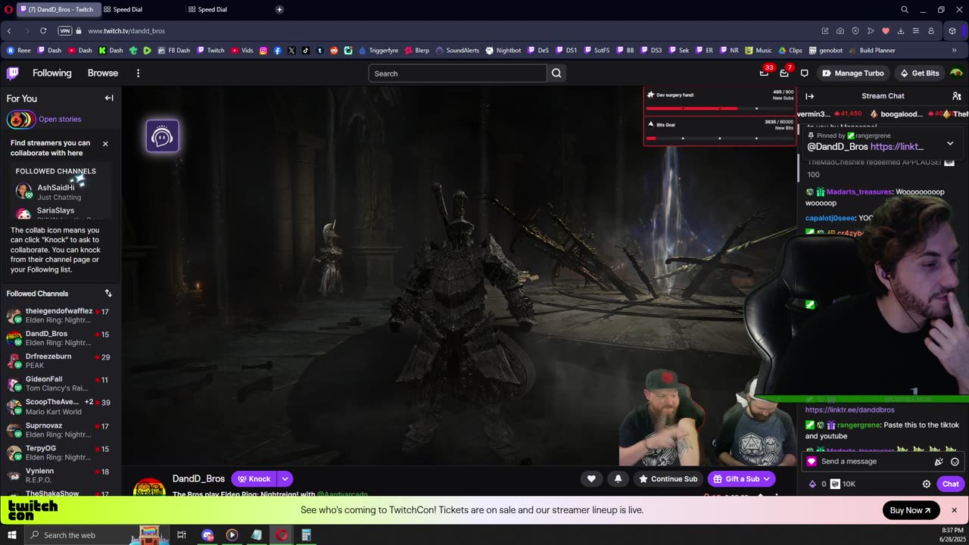969x545 pixels.
Task: Click Buy Now on TwitchCon banner
Action: (911, 510)
